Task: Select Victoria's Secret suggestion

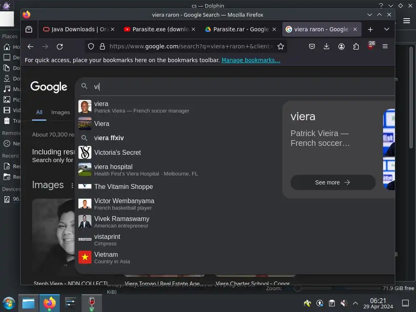Action: (x=178, y=153)
